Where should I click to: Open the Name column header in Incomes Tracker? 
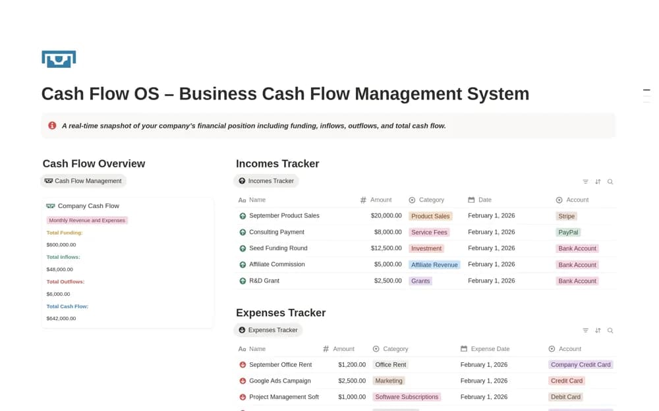click(x=252, y=200)
